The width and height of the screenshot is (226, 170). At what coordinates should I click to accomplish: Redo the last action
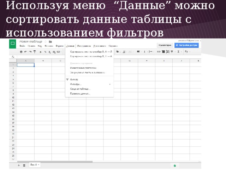point(30,52)
